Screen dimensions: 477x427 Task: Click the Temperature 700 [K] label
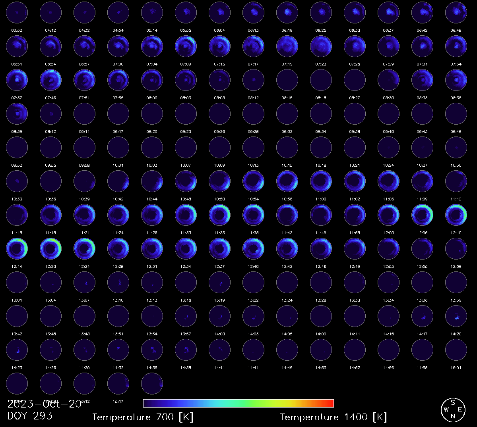(x=143, y=417)
